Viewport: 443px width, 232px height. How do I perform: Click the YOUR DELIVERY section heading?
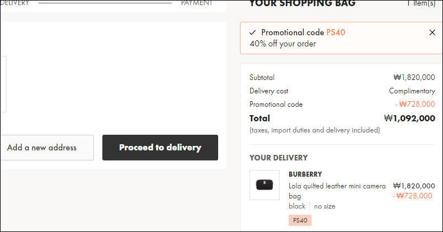point(279,158)
